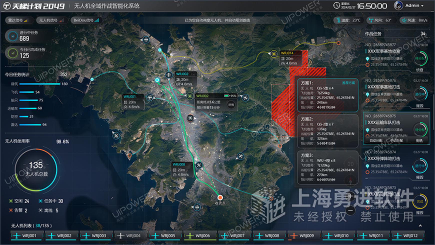Click the orange 收货点 delivery point marker
Viewport: 435px width, 245px height.
click(x=220, y=197)
